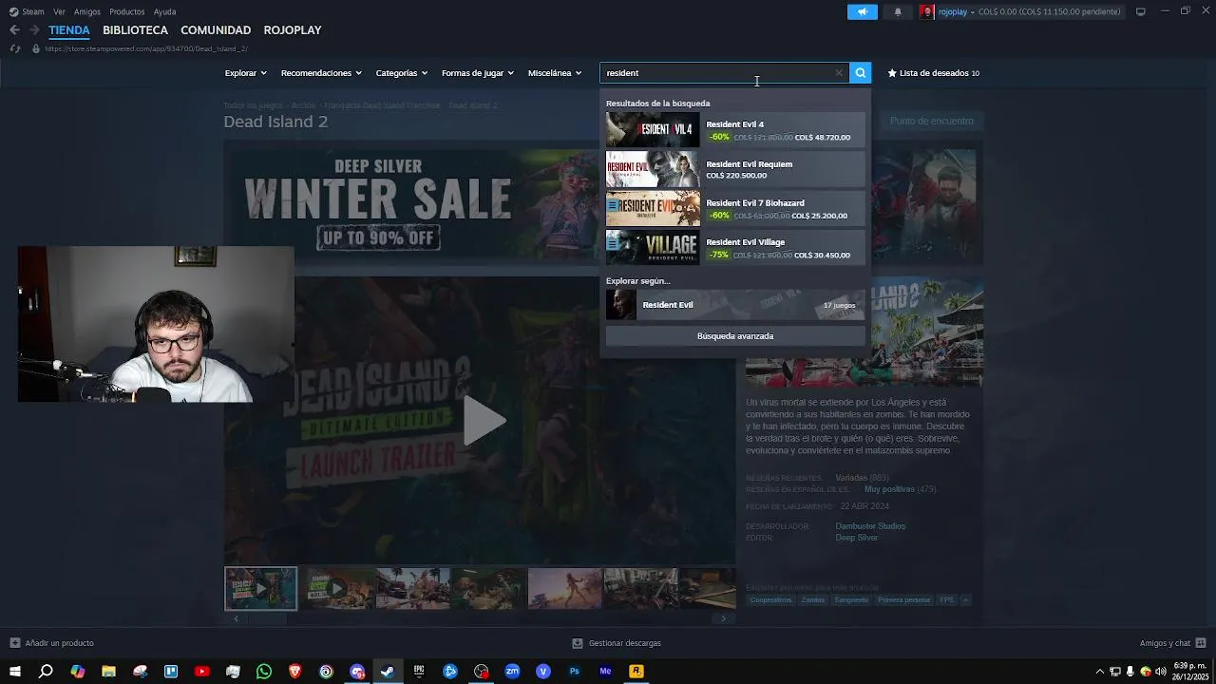Explore the Resident Evil franchise with 17 juegos
The image size is (1216, 684).
coord(735,305)
